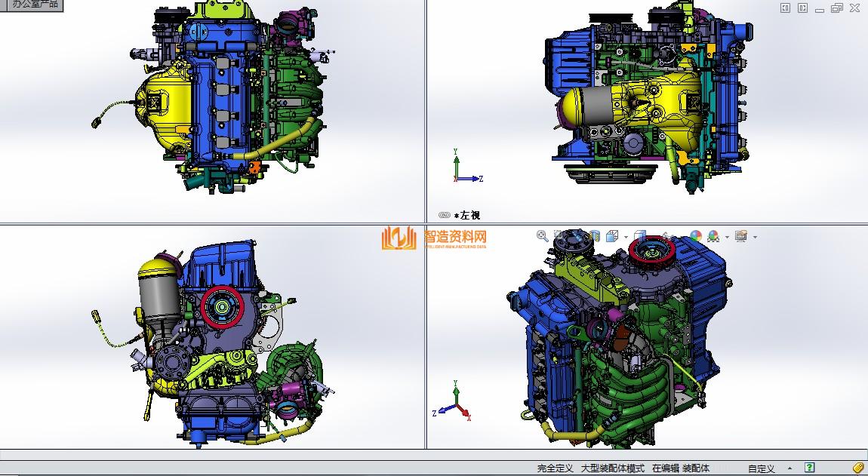Viewport: 868px width, 476px height.
Task: Open the View Settings dropdown arrow
Action: pos(754,238)
